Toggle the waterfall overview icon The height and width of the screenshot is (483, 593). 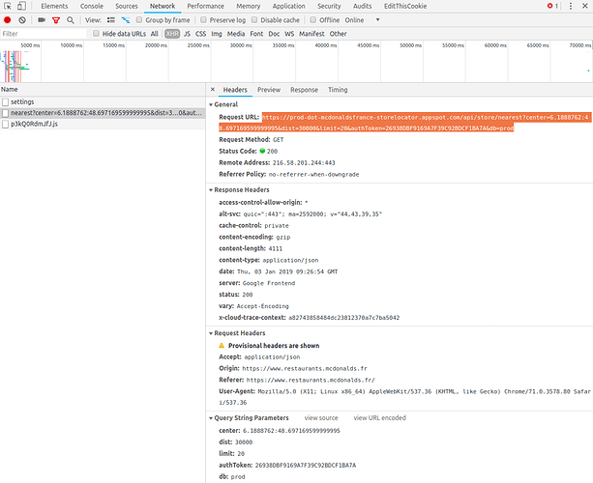pos(125,20)
